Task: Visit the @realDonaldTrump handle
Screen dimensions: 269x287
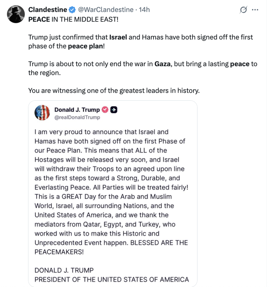Action: (x=77, y=117)
